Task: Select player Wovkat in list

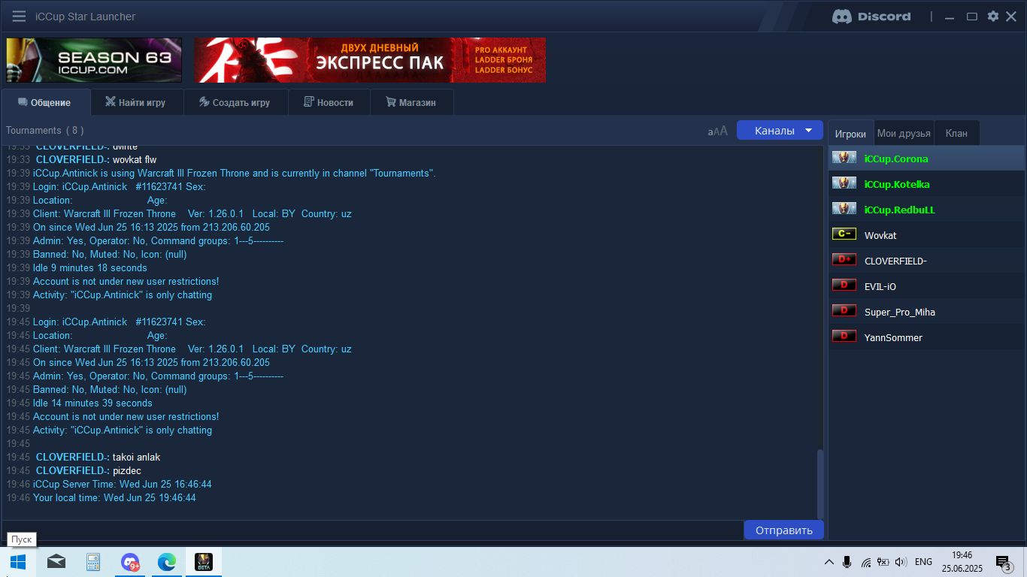Action: click(926, 235)
